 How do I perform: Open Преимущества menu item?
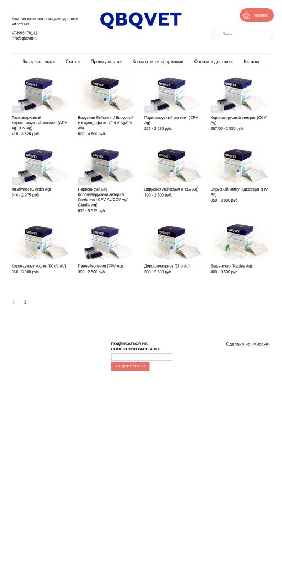click(x=106, y=62)
